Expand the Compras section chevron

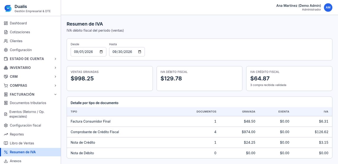point(55,86)
